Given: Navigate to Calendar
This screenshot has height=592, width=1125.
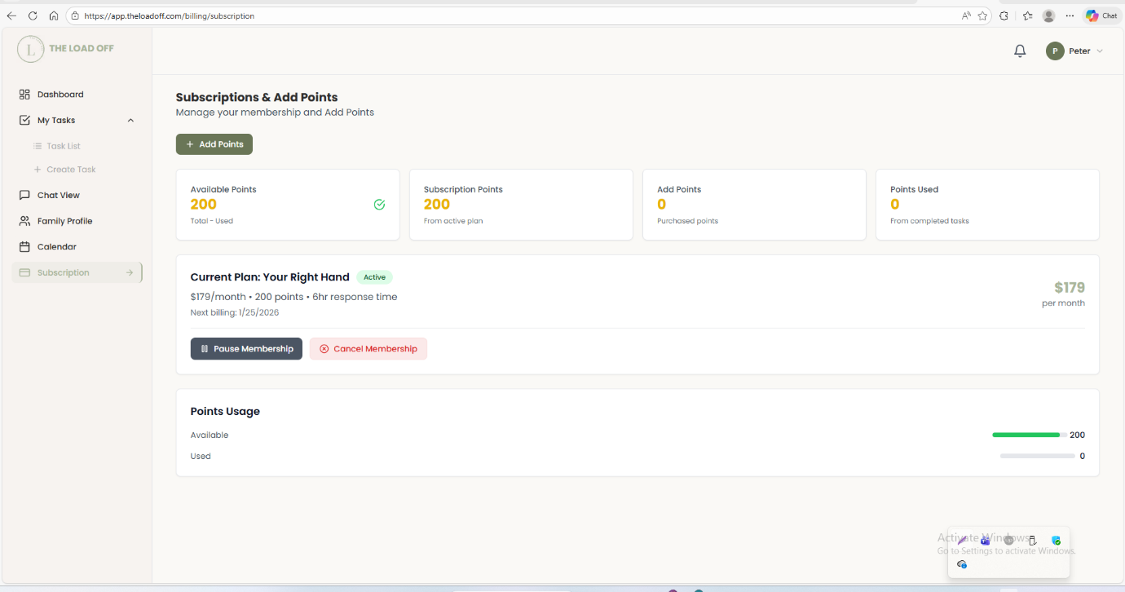Looking at the screenshot, I should [x=48, y=247].
